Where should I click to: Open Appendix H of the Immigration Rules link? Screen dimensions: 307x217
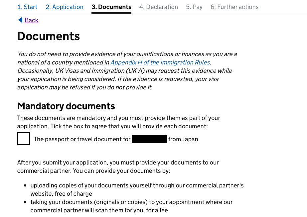pyautogui.click(x=160, y=62)
